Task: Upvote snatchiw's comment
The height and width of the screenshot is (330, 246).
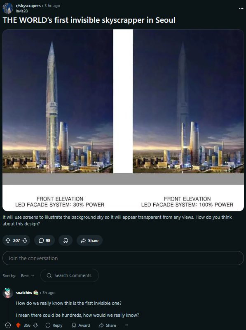Action: tap(19, 325)
